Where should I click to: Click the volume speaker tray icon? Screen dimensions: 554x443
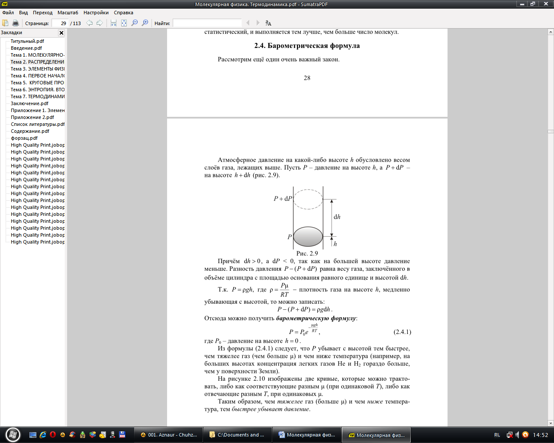click(x=517, y=435)
